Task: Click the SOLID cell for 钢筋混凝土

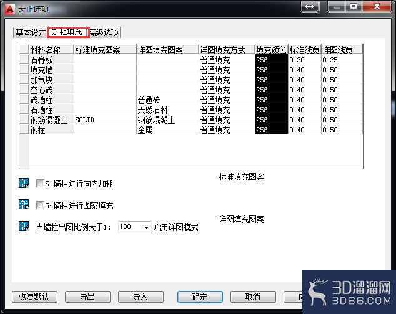Action: point(105,120)
